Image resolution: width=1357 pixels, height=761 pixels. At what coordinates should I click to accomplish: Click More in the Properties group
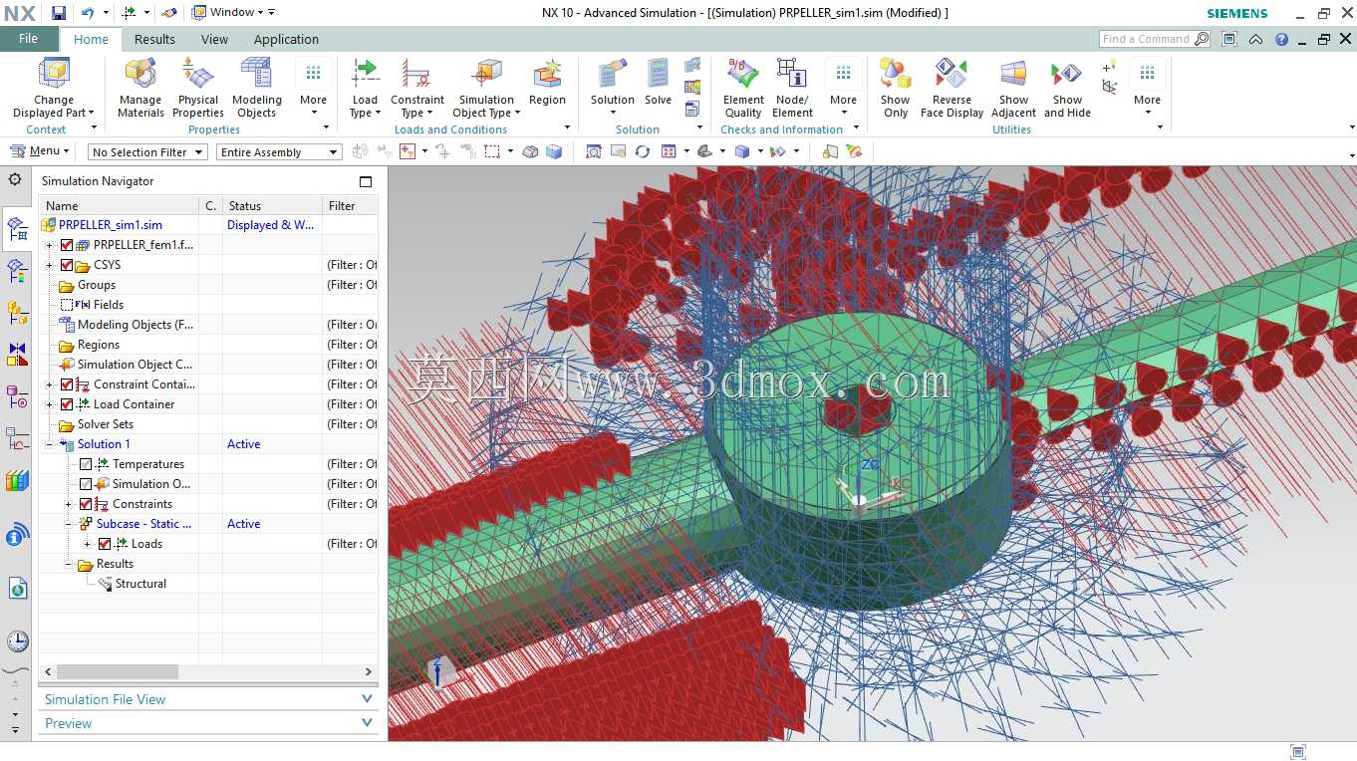[313, 89]
